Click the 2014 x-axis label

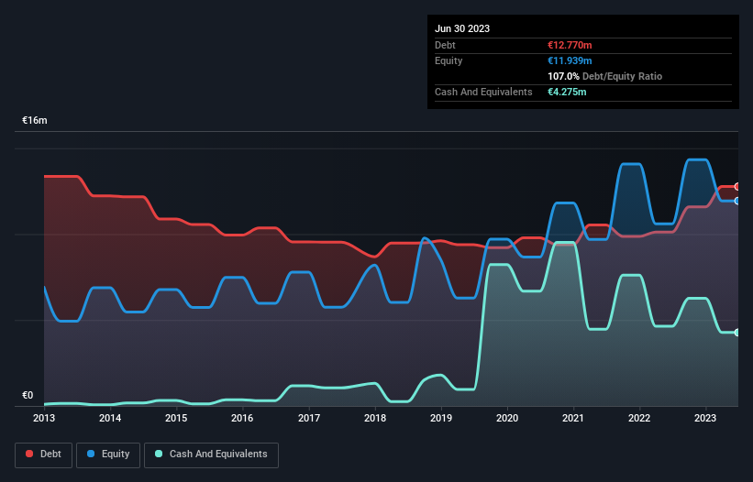click(110, 418)
